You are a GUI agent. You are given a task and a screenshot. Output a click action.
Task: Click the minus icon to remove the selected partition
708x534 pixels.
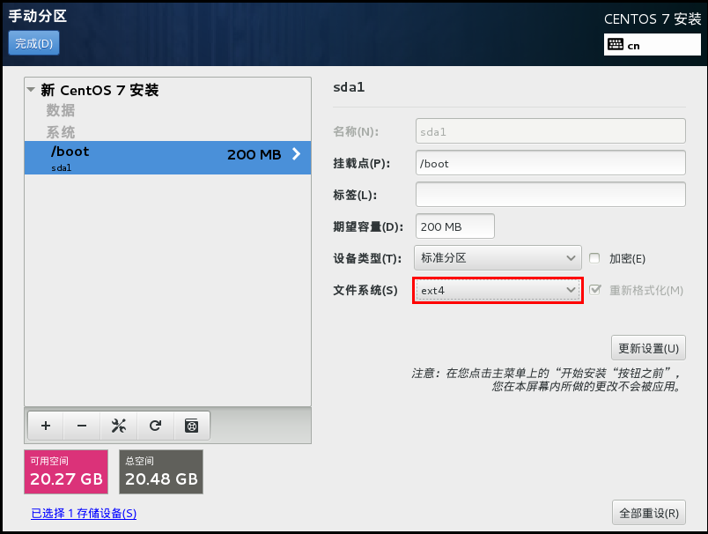coord(82,426)
